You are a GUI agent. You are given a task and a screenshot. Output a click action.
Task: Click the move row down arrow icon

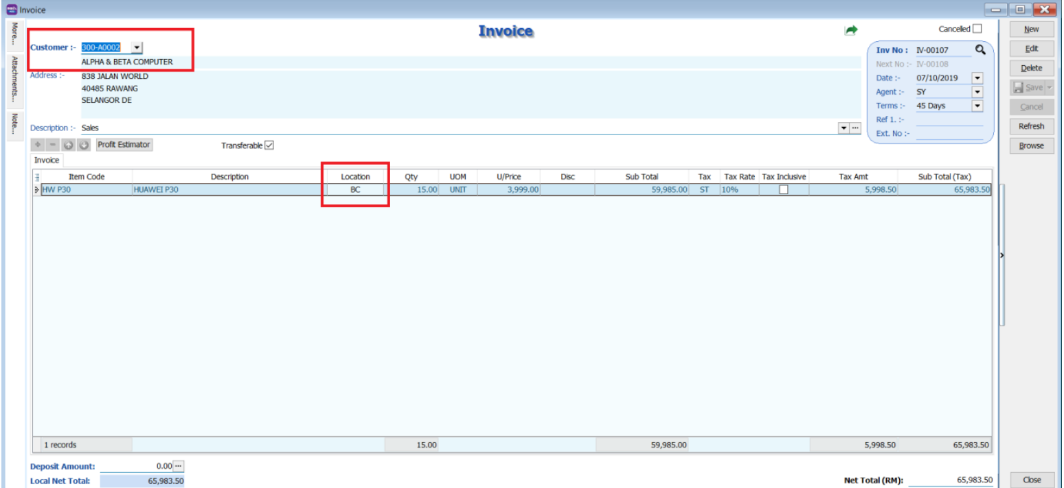[x=83, y=146]
